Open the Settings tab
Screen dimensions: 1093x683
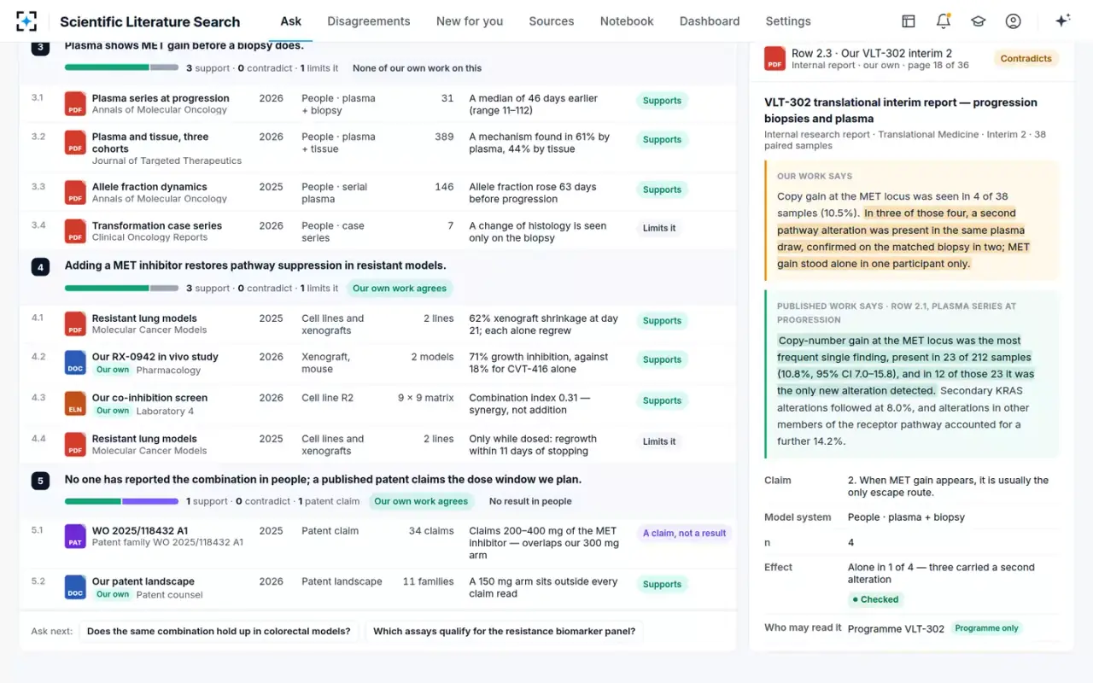[x=788, y=21]
